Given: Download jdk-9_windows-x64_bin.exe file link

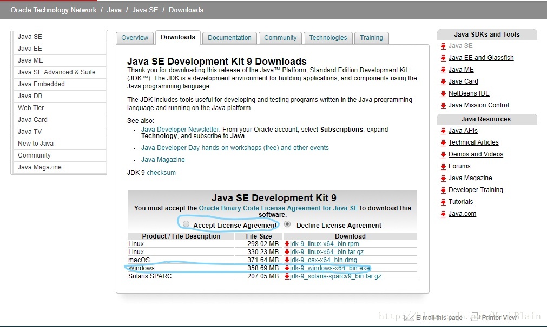Looking at the screenshot, I should 330,268.
